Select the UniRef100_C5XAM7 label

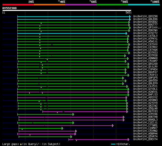point(145,61)
